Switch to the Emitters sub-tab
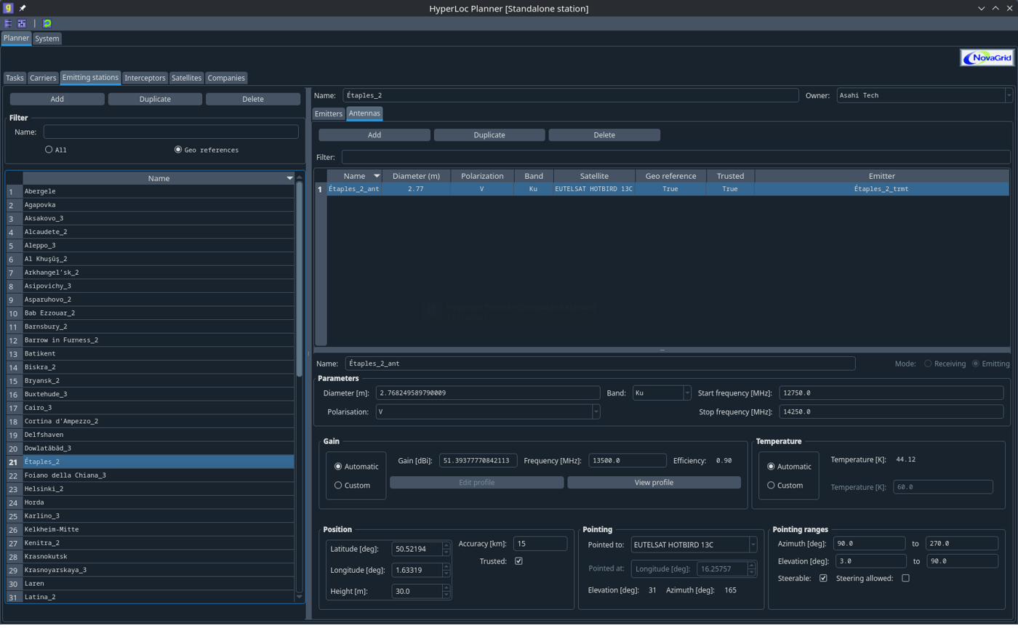 pyautogui.click(x=329, y=113)
